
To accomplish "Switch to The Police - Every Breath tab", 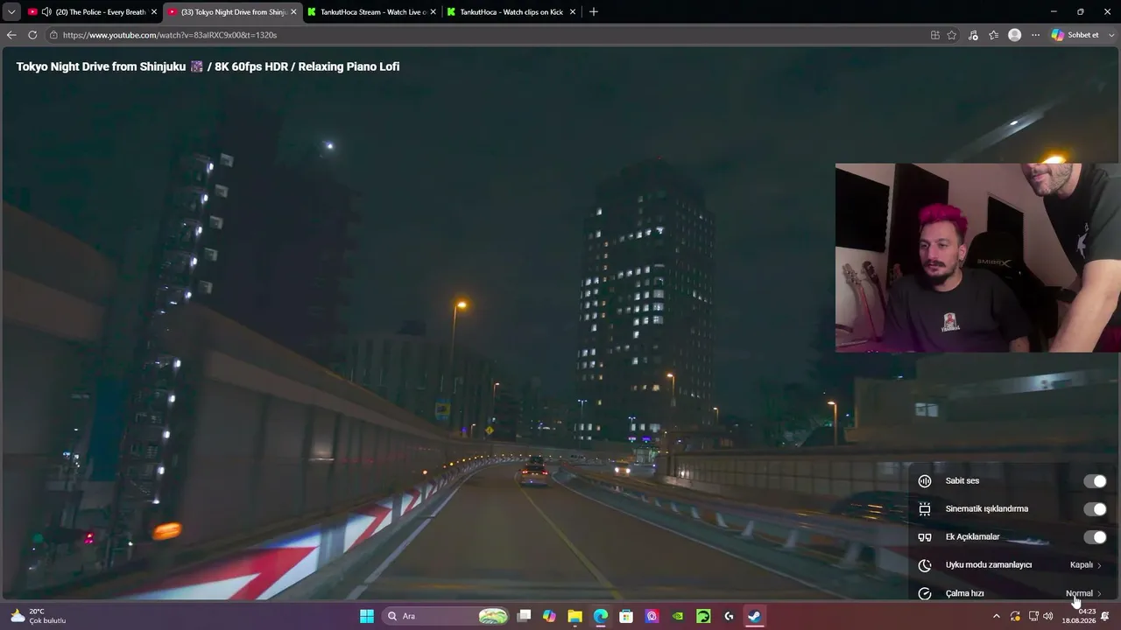I will [92, 12].
